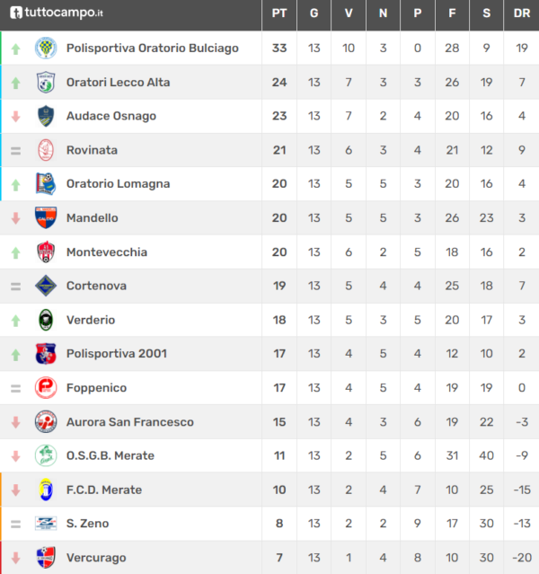539x574 pixels.
Task: Select the Vercurago team crest
Action: [46, 558]
